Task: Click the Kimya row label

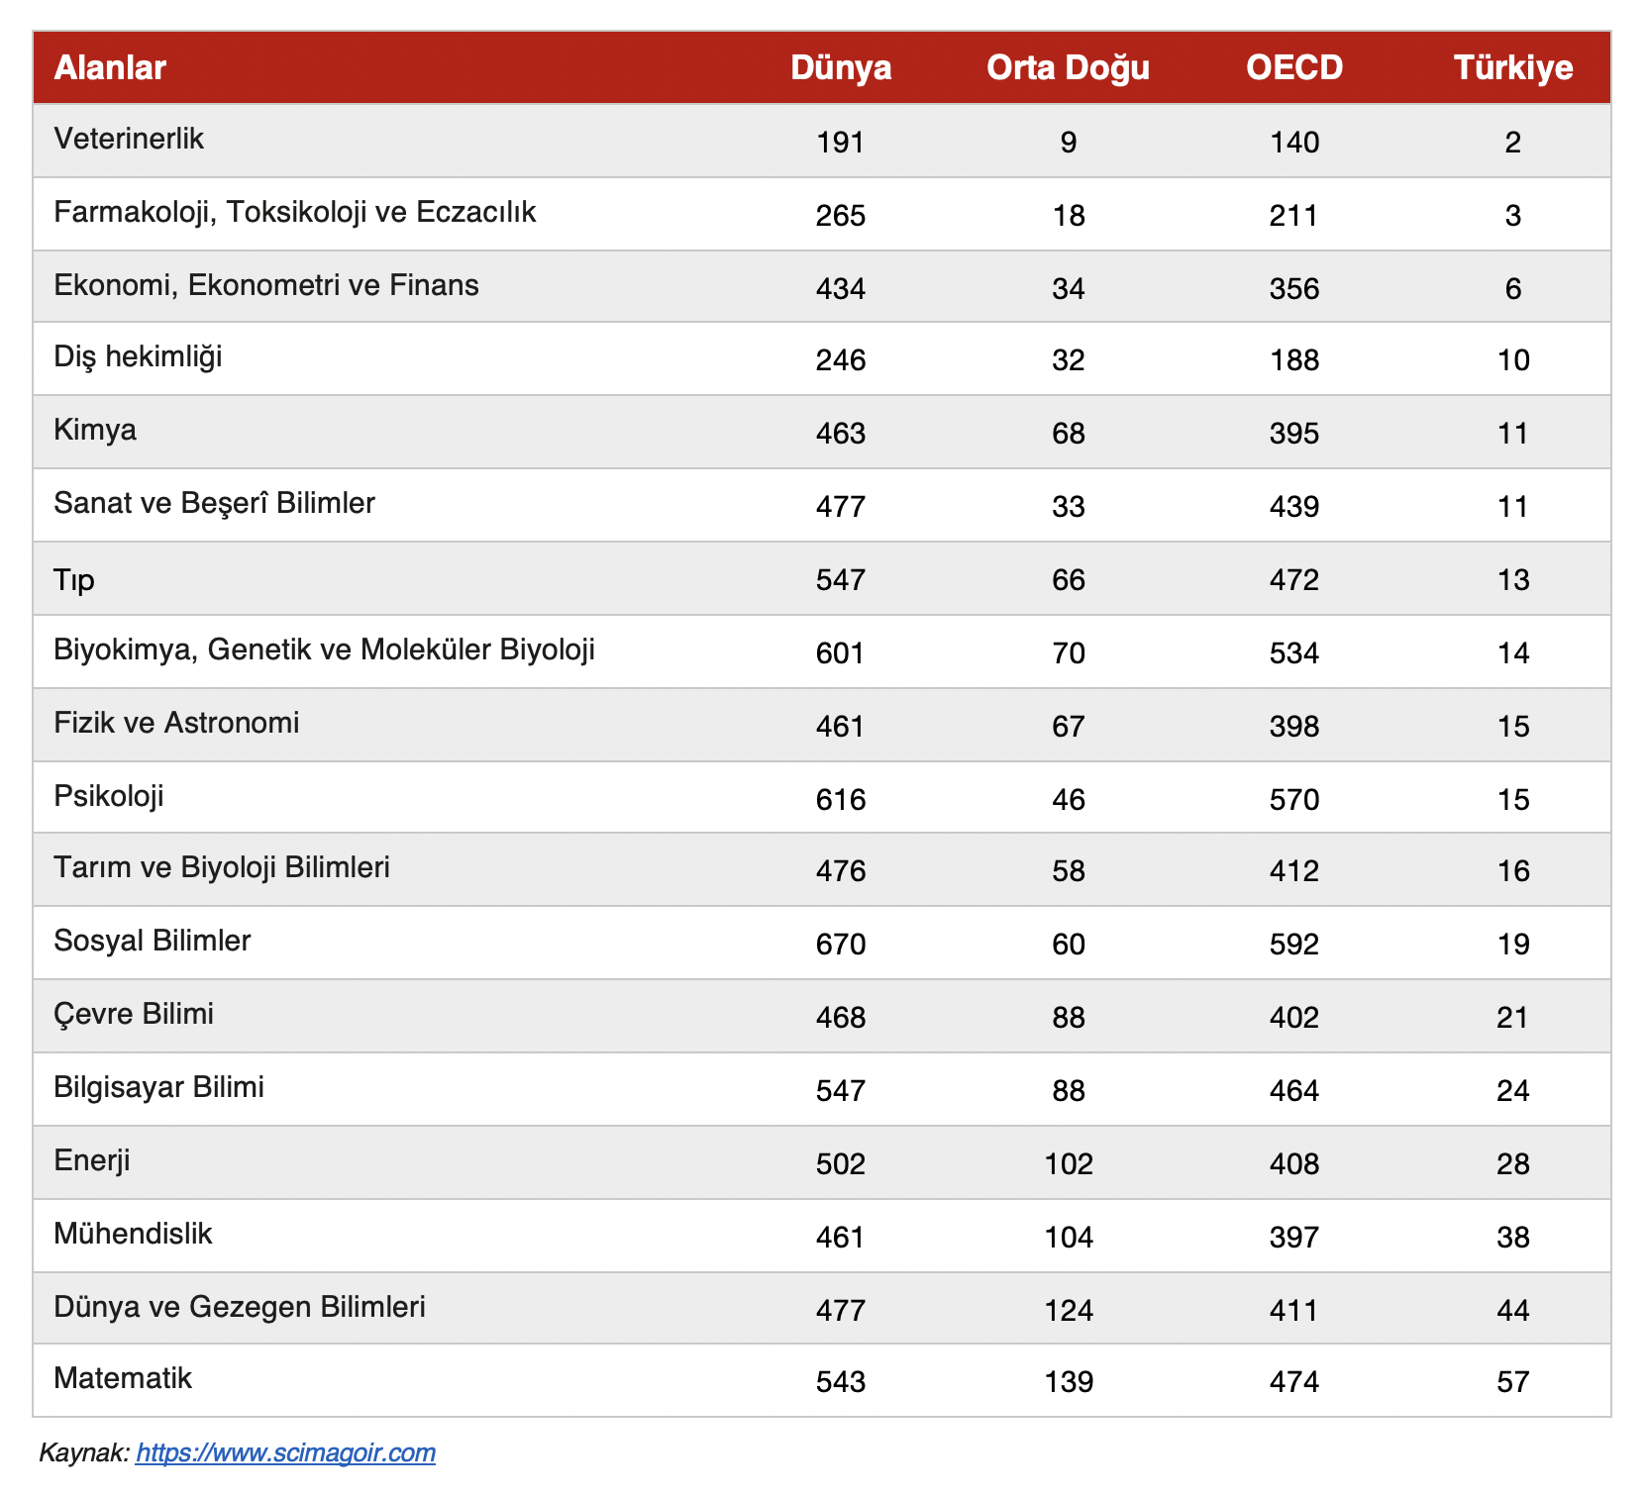Action: [x=95, y=430]
